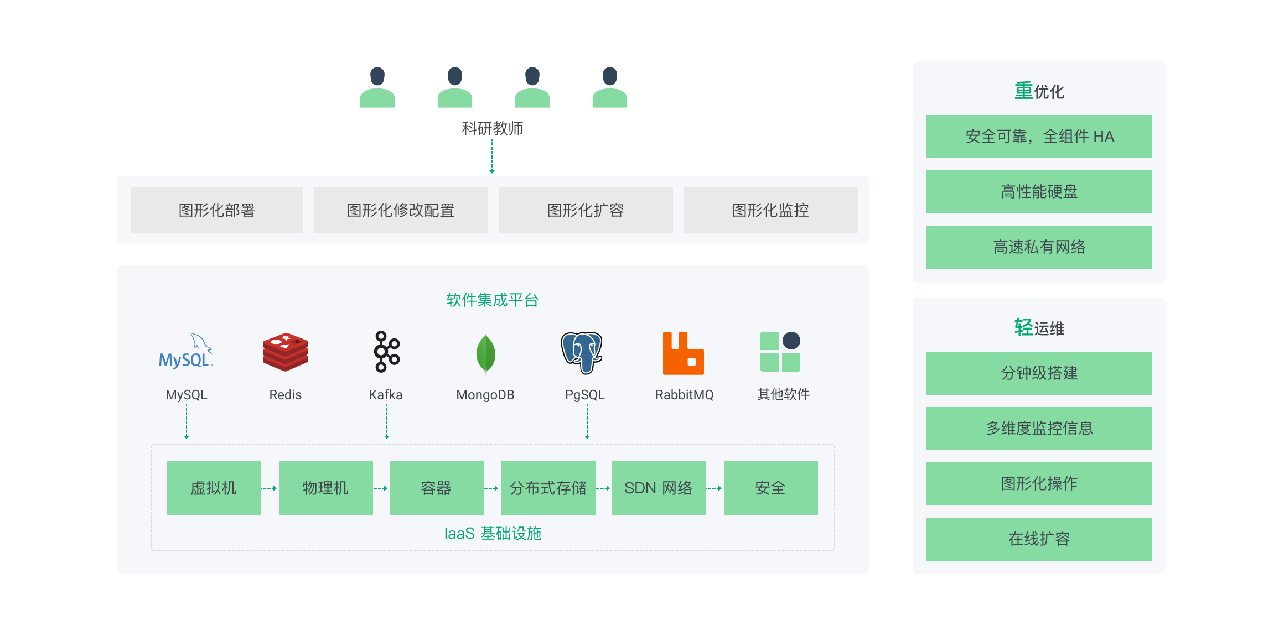This screenshot has height=626, width=1284.
Task: Click the MySQL dolphin logo
Action: [x=186, y=351]
